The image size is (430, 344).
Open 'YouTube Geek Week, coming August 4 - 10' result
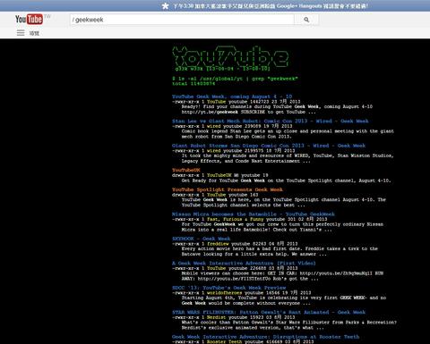(232, 96)
